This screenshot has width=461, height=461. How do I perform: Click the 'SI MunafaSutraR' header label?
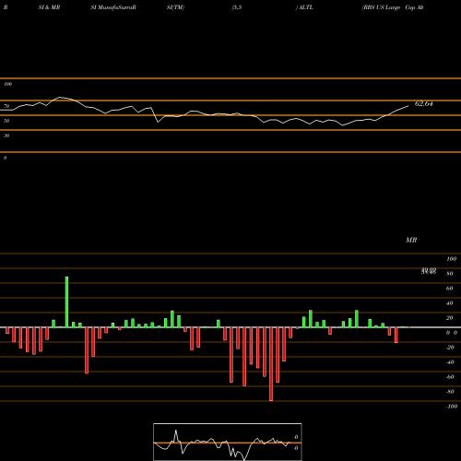point(113,7)
